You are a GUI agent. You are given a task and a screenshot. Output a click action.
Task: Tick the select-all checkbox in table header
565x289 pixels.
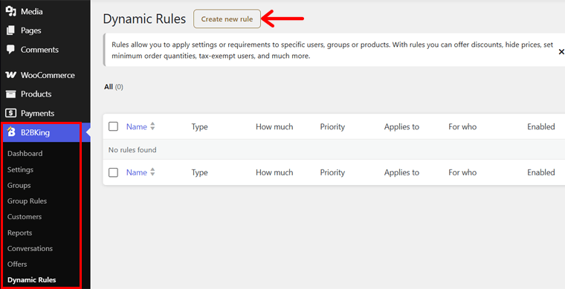pos(113,126)
